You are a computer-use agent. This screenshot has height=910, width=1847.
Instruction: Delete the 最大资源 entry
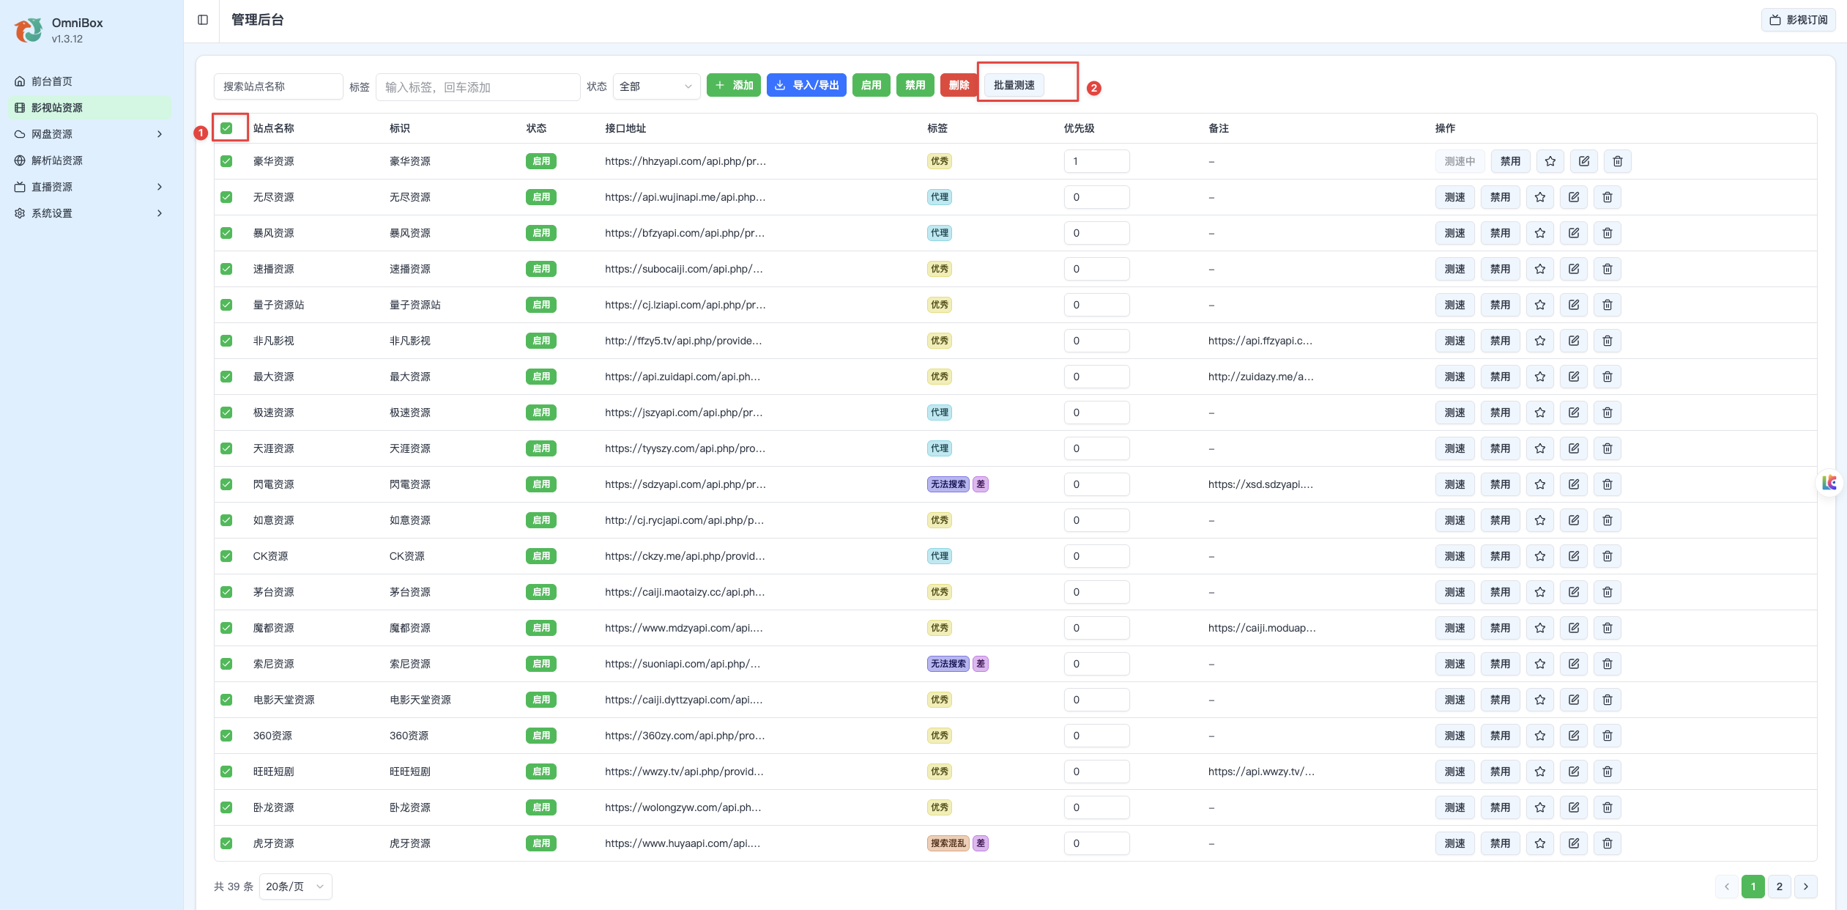pyautogui.click(x=1608, y=377)
